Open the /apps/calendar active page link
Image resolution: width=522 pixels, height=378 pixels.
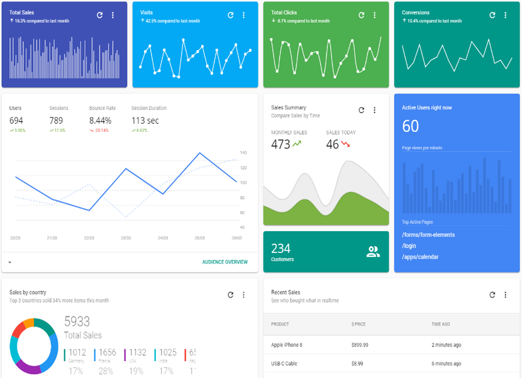tap(420, 257)
